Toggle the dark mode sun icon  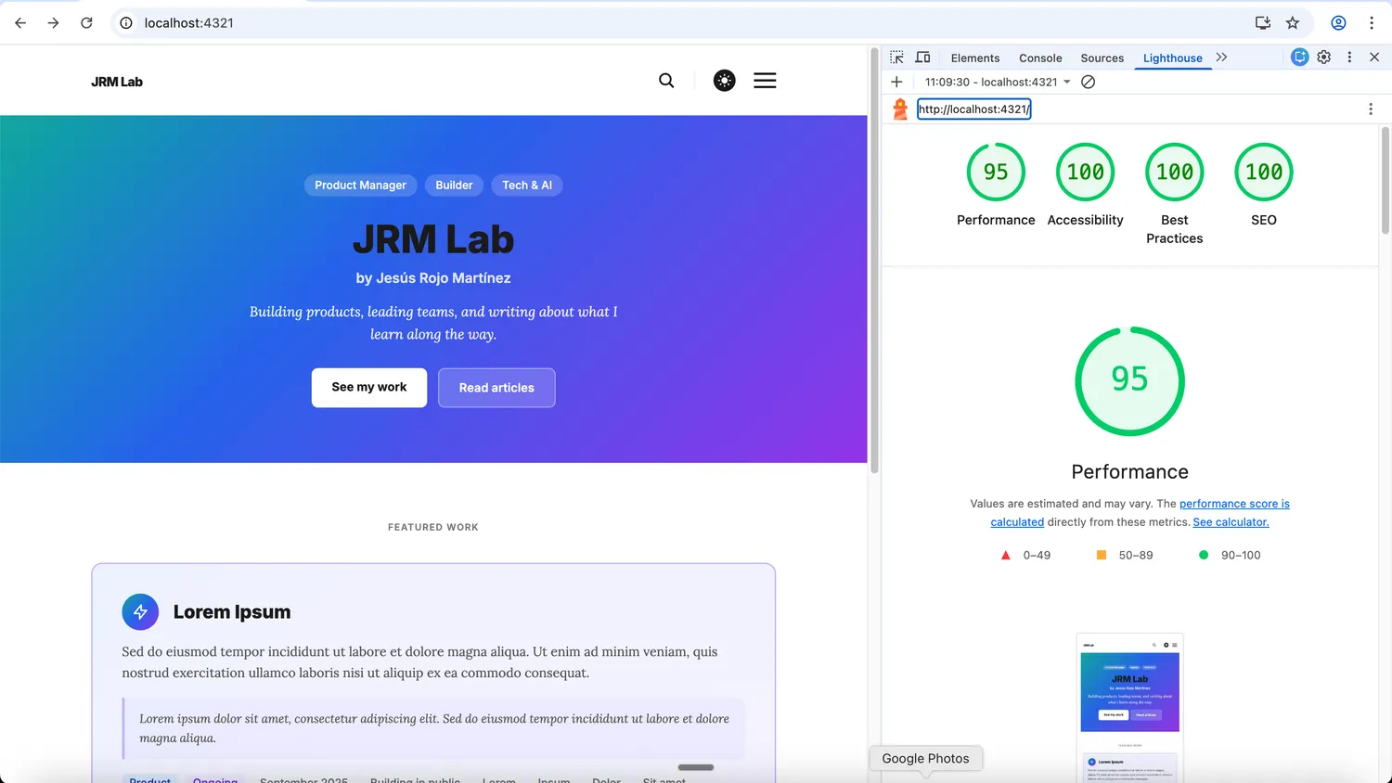pos(724,80)
